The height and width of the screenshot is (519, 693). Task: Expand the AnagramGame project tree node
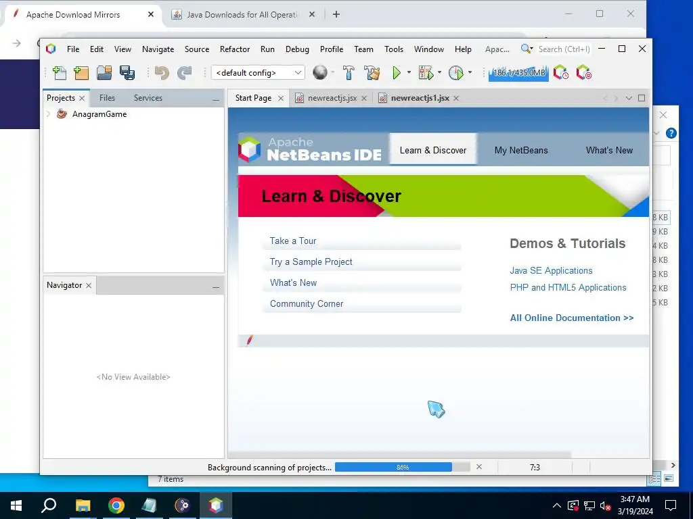point(48,114)
